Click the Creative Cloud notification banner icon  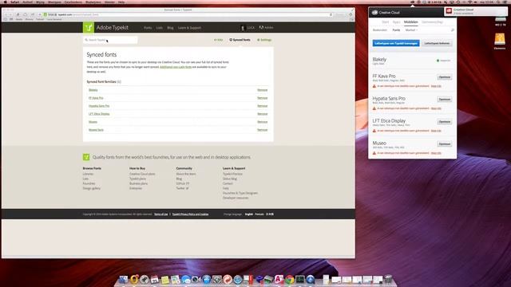(x=449, y=11)
